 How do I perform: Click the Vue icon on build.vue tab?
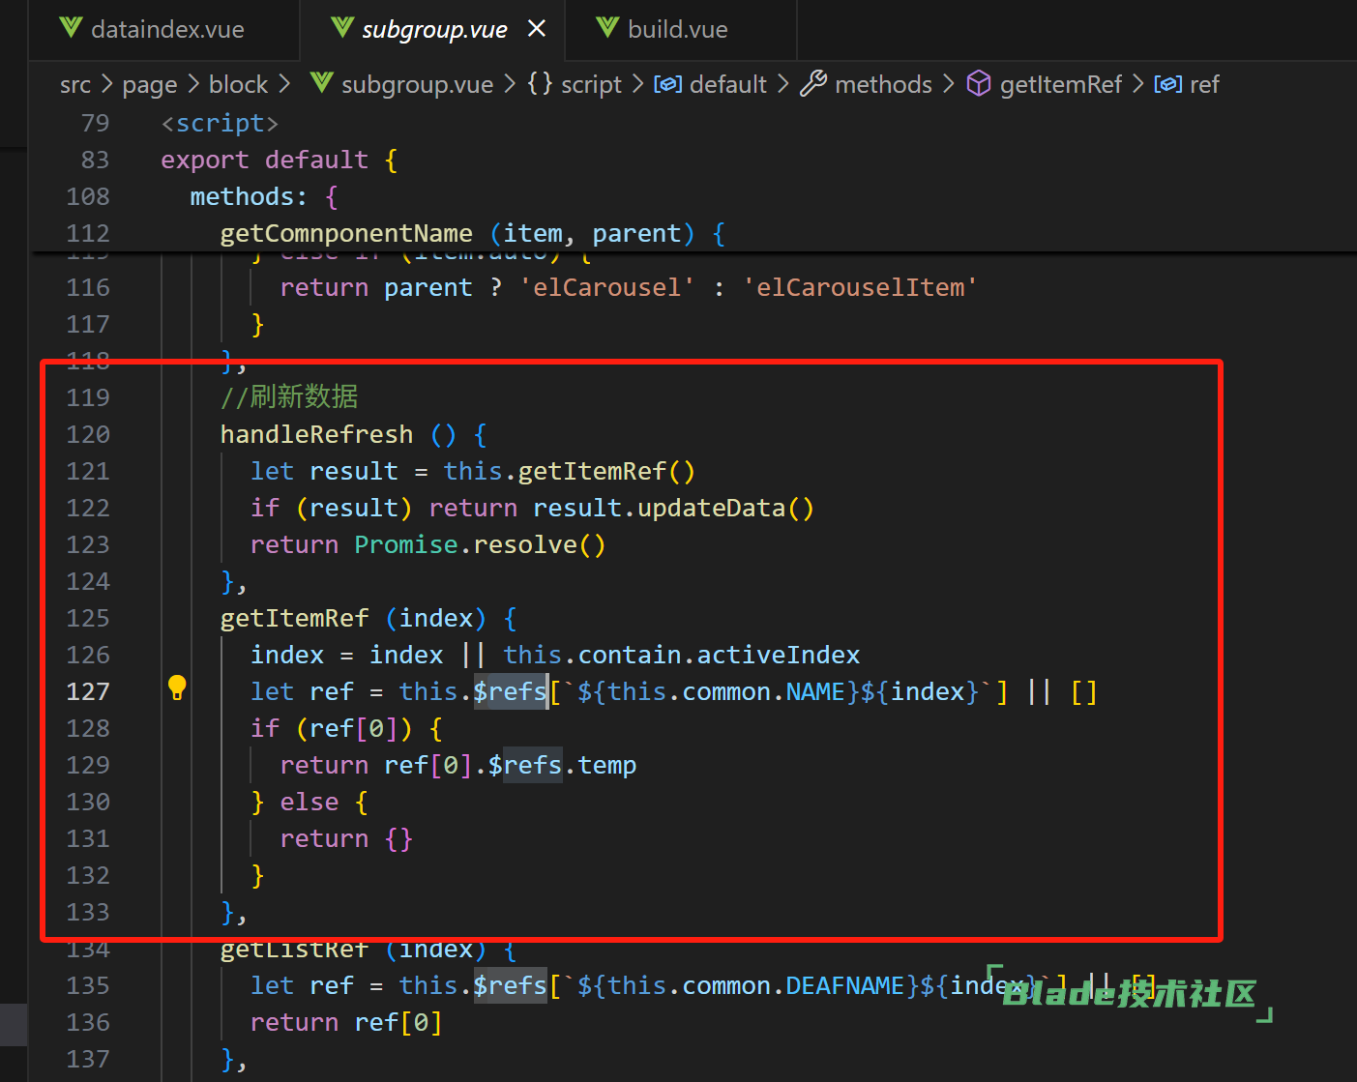pos(607,28)
